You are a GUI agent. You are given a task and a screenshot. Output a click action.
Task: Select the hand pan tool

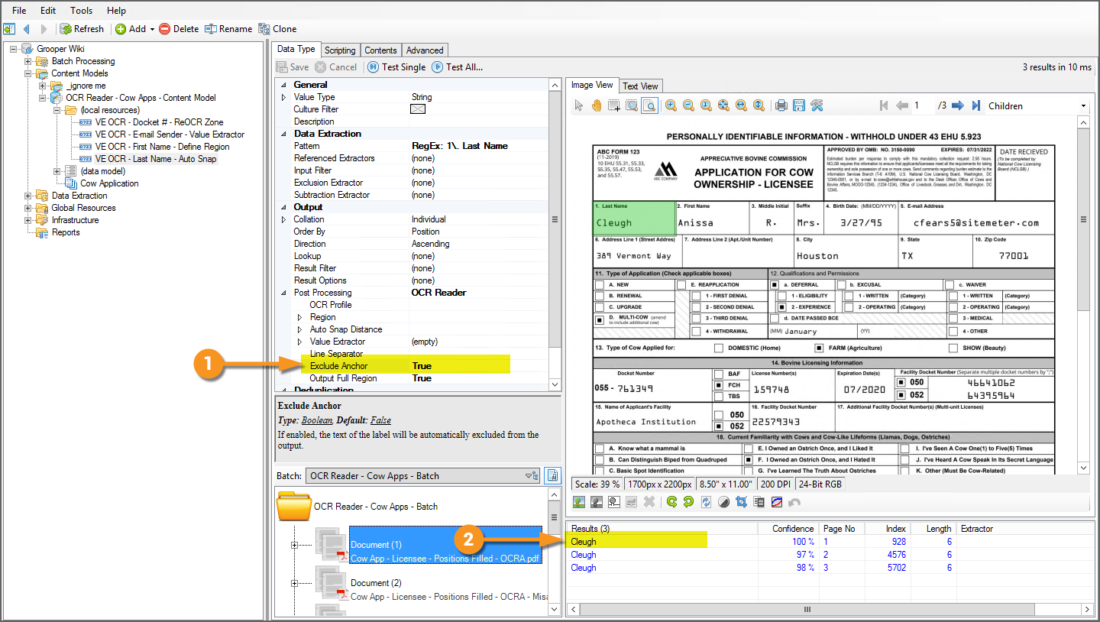[596, 105]
